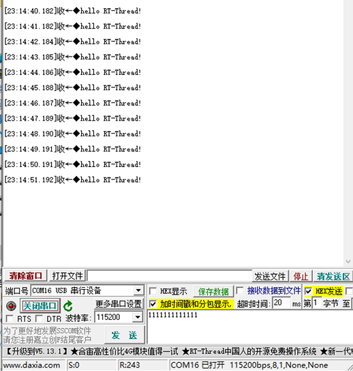Click the 升级到V5.13.1 upgrade banner text
This screenshot has width=353, height=371.
[x=36, y=351]
